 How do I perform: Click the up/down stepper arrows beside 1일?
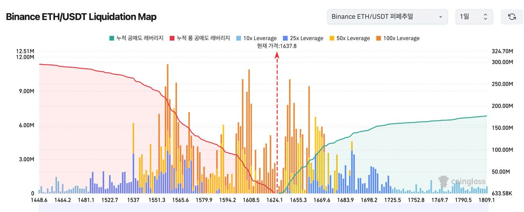[x=486, y=17]
